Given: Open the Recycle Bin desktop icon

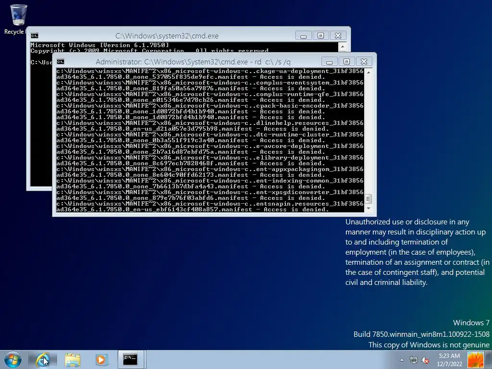Looking at the screenshot, I should click(x=18, y=19).
